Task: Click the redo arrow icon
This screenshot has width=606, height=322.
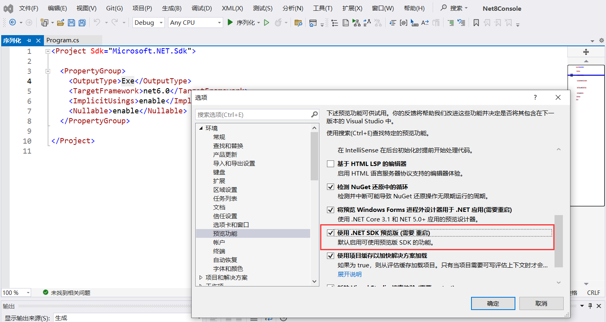Action: [115, 22]
